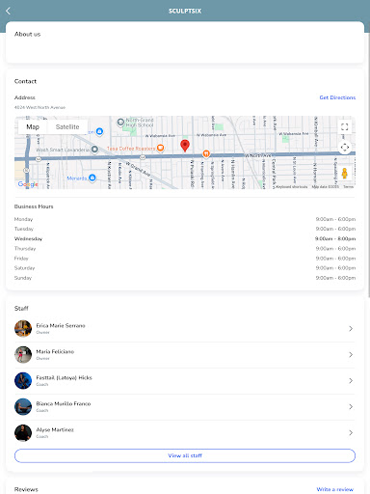
Task: Click Bianca Murillo Franco's avatar photo
Action: [23, 406]
